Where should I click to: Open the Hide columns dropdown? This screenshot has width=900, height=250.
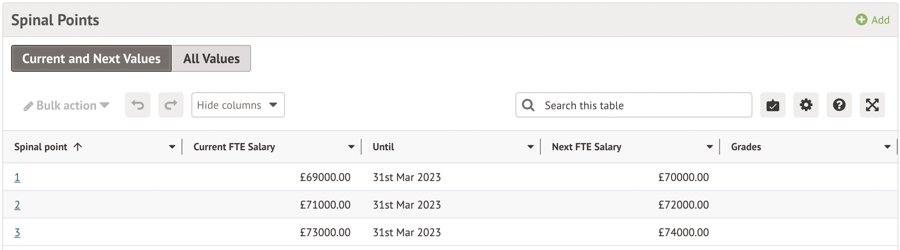click(238, 105)
